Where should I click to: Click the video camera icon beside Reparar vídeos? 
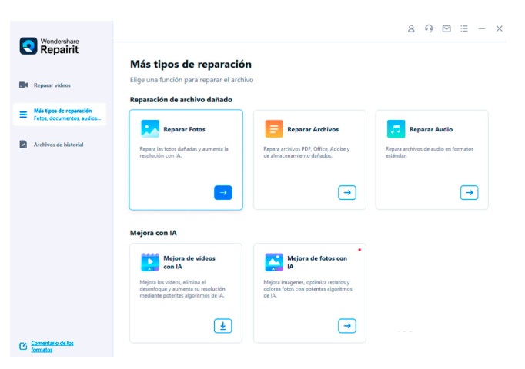click(x=23, y=85)
